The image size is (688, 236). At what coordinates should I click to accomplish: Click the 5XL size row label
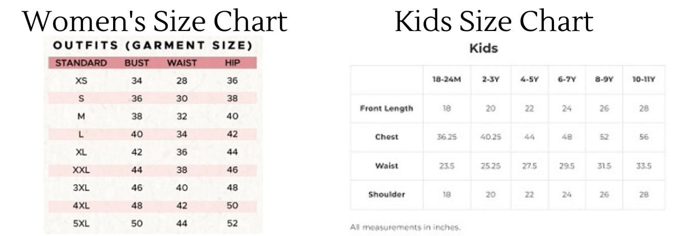click(81, 223)
